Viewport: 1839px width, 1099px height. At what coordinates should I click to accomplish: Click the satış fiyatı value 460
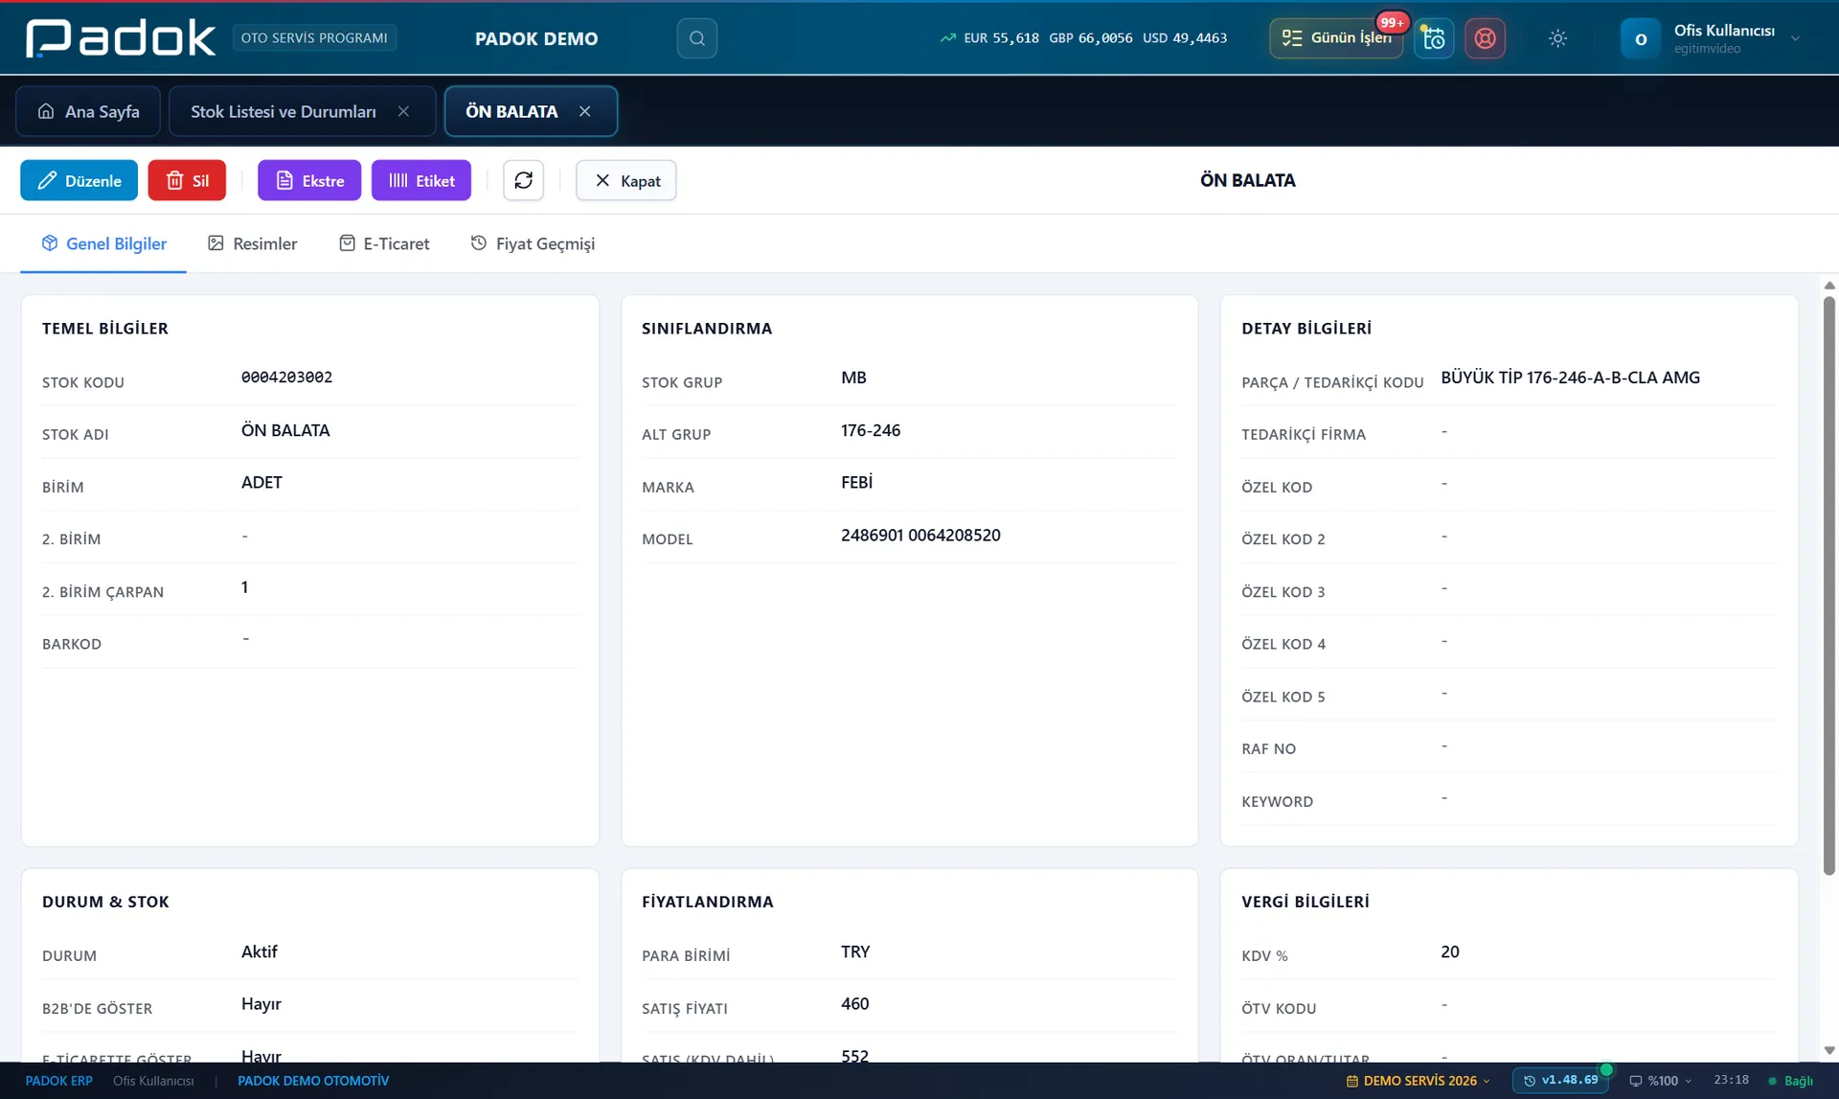tap(854, 1004)
